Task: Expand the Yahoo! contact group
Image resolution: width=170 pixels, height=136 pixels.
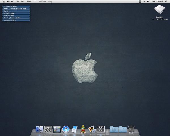Action: (x=16, y=11)
